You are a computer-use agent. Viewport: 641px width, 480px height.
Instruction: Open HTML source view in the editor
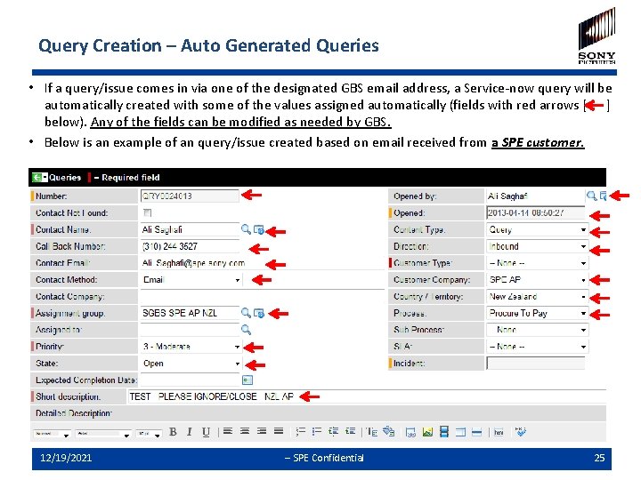tap(499, 432)
